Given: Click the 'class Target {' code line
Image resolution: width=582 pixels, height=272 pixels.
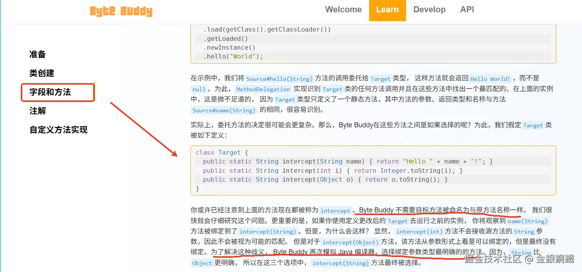Looking at the screenshot, I should pos(222,152).
